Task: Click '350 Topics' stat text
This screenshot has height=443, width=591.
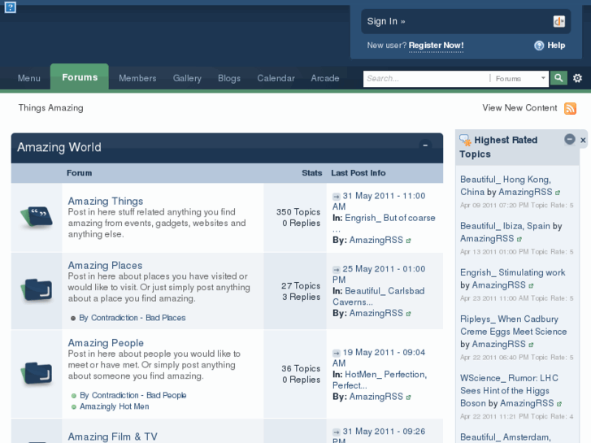Action: pyautogui.click(x=298, y=212)
